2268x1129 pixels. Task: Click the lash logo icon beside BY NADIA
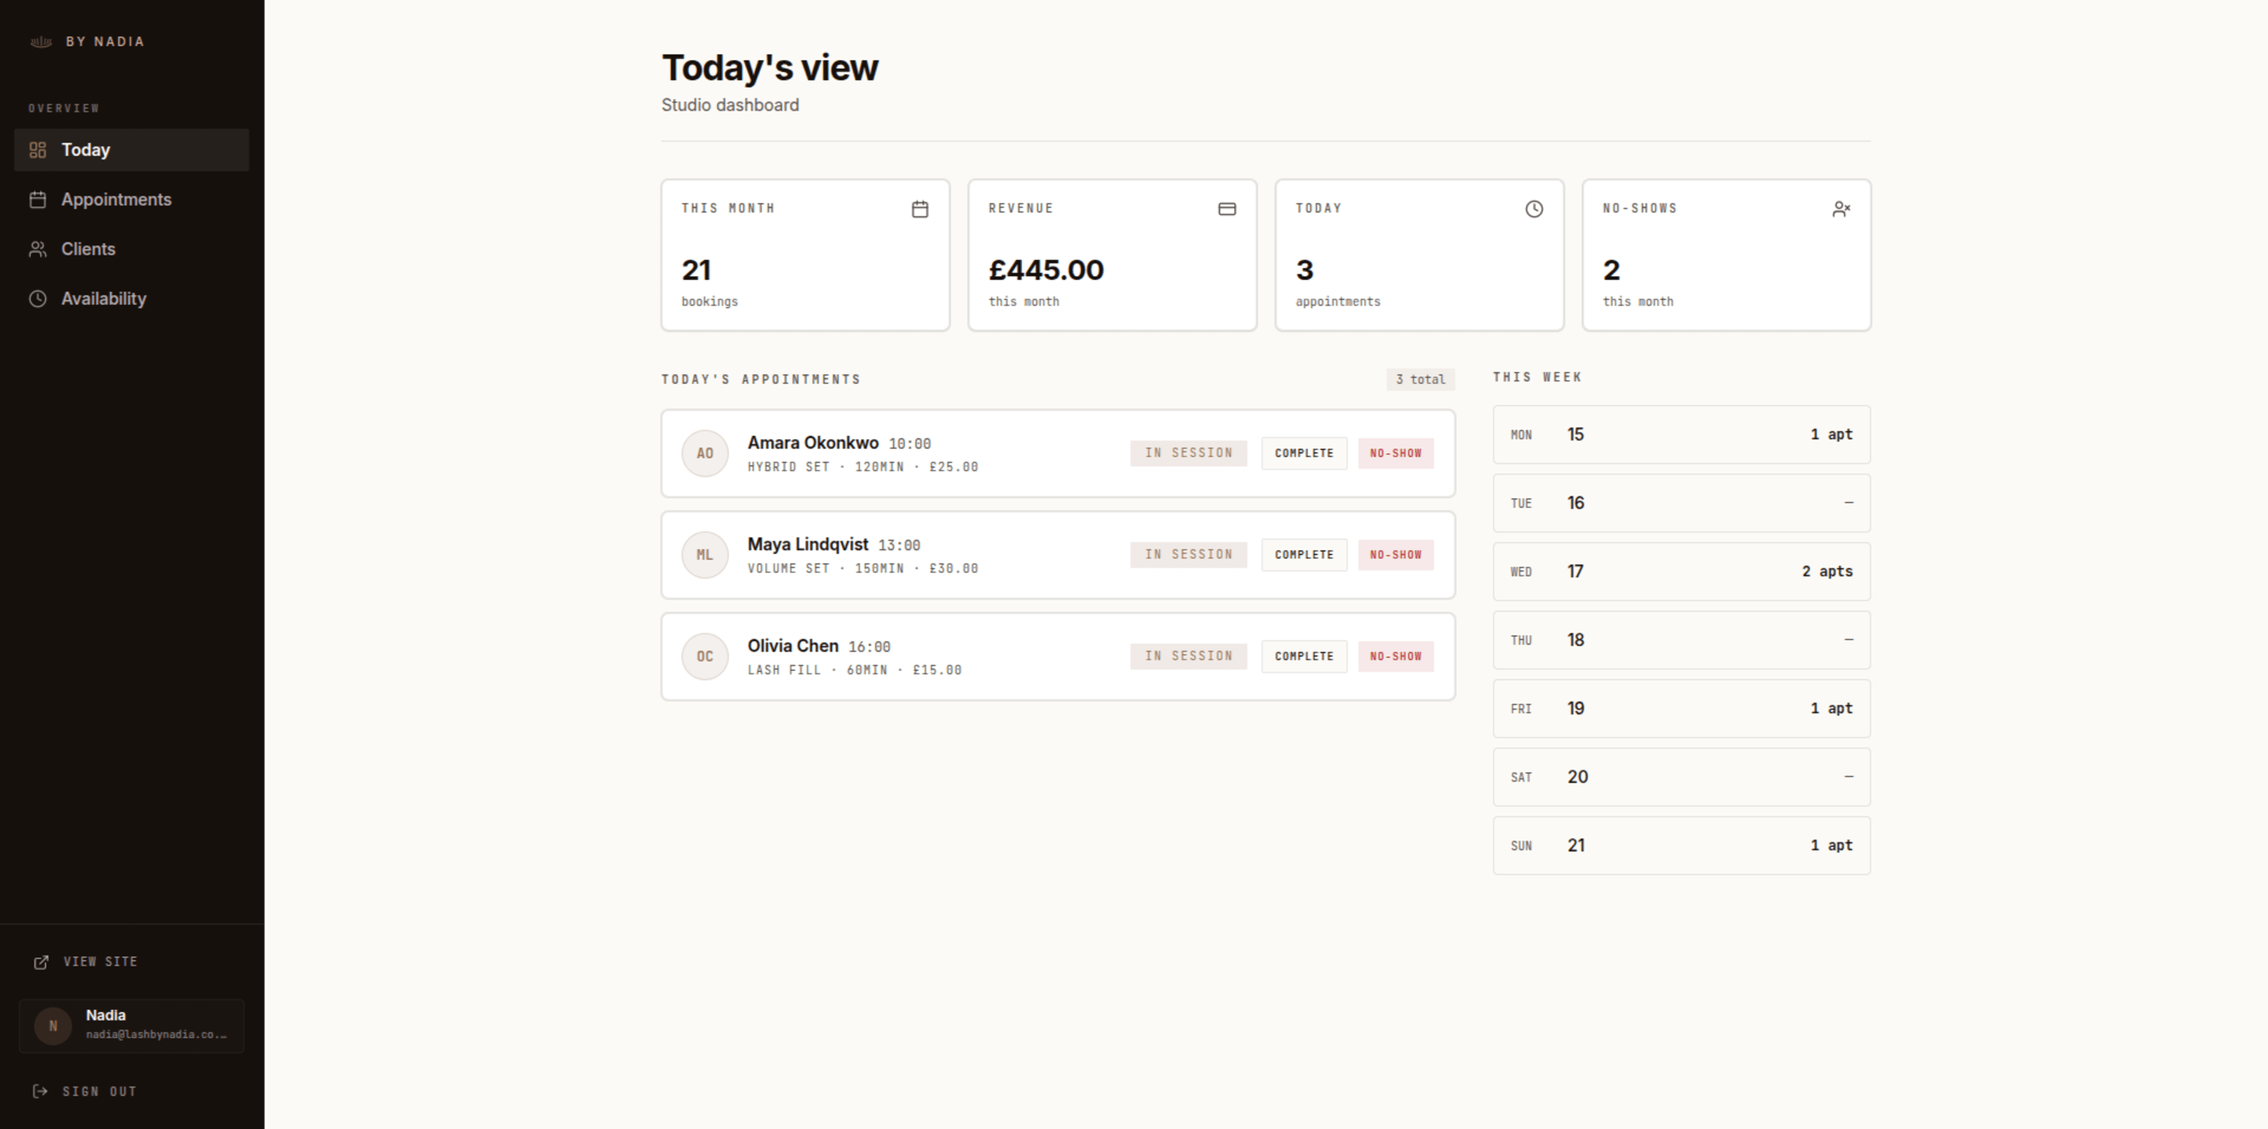click(x=41, y=41)
